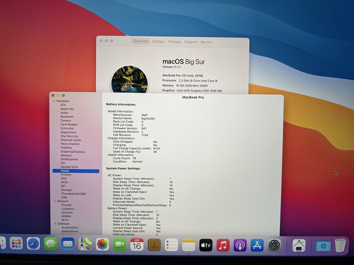This screenshot has width=354, height=265.
Task: Select Memory in sidebar
Action: [66, 155]
